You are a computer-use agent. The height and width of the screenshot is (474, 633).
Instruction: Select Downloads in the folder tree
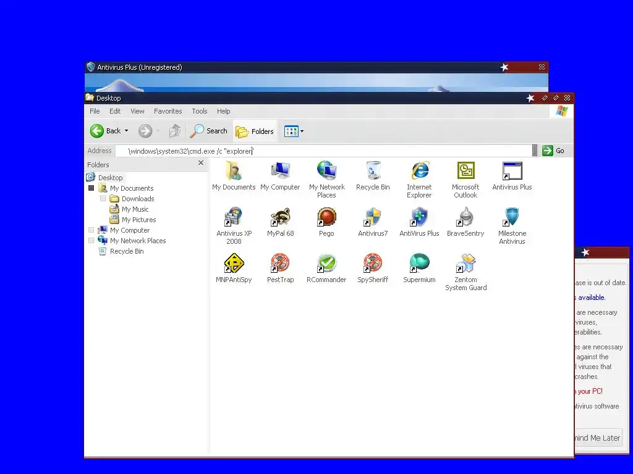138,199
